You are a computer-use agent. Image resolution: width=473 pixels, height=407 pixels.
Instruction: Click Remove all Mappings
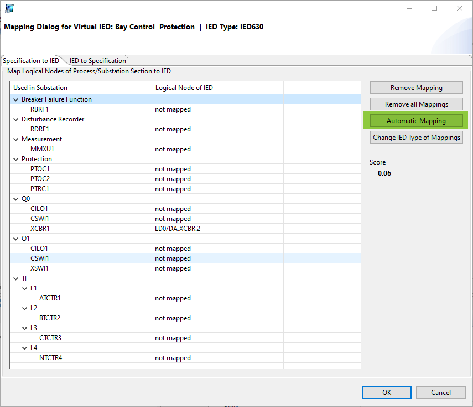click(416, 104)
